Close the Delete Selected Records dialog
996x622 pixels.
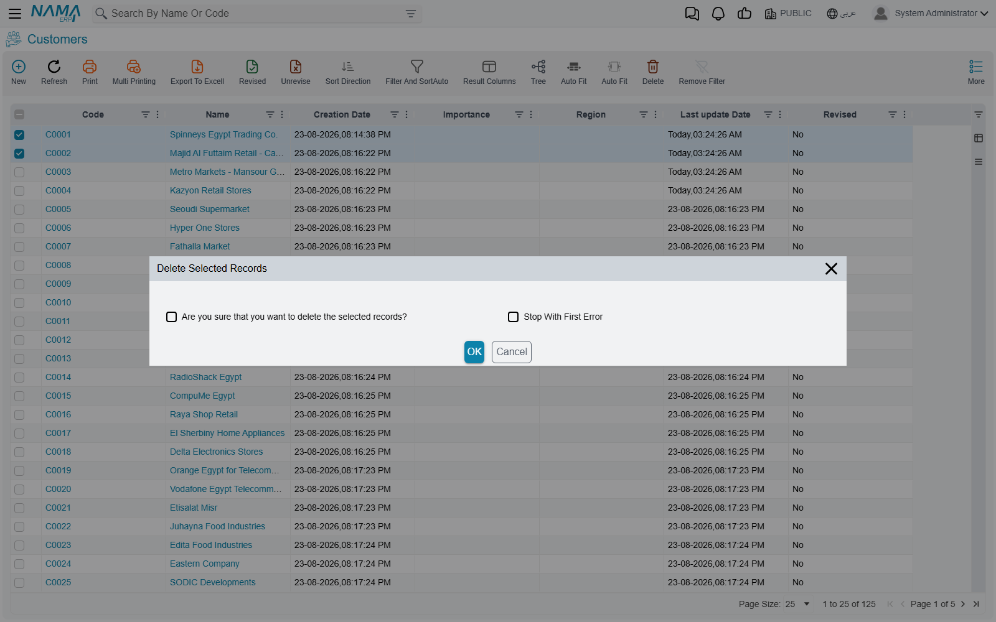pos(831,269)
